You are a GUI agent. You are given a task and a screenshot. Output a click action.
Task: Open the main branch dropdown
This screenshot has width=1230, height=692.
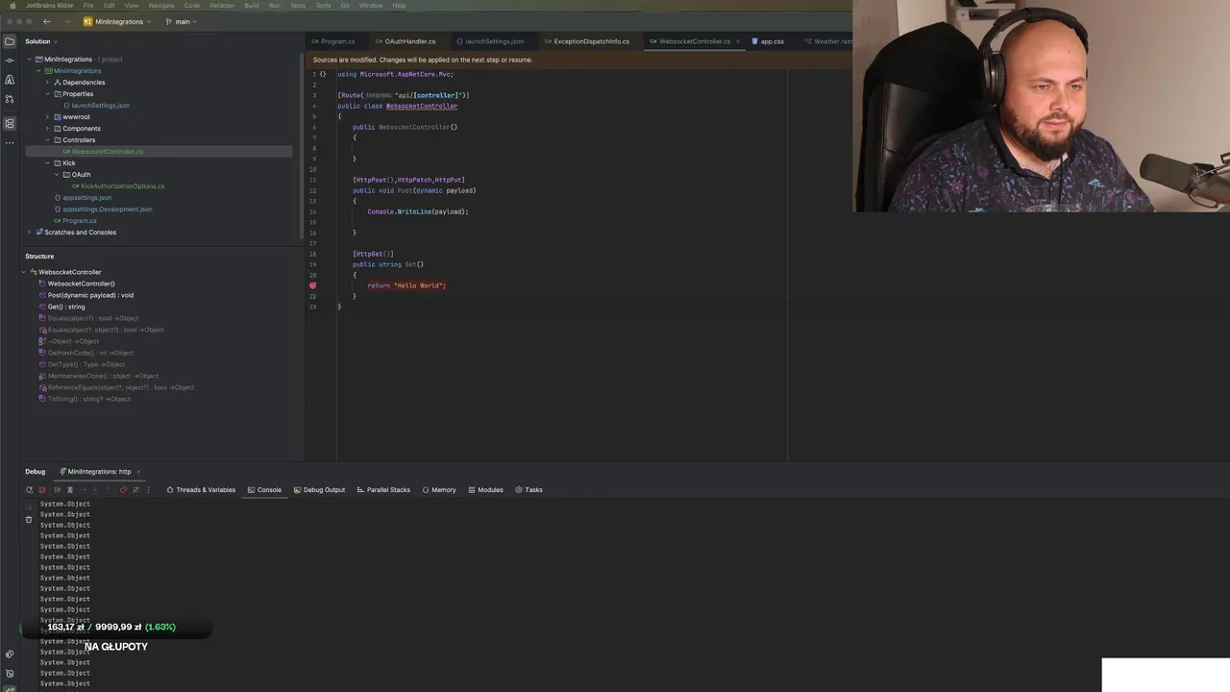(x=181, y=21)
